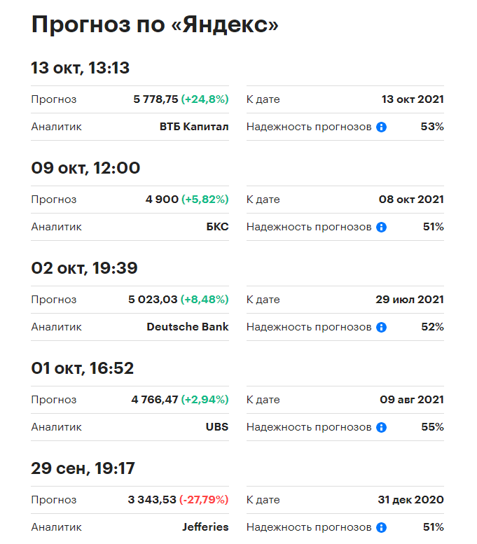
Task: Click target date 13 окт 2021
Action: tap(413, 99)
